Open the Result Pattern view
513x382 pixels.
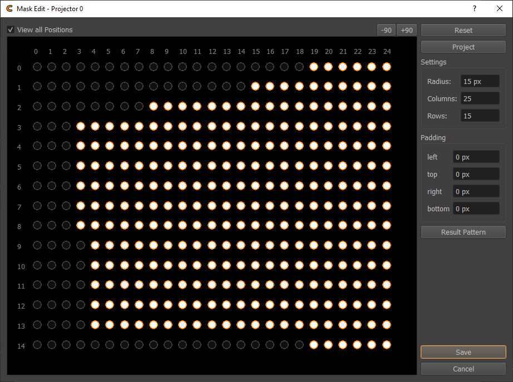click(463, 232)
